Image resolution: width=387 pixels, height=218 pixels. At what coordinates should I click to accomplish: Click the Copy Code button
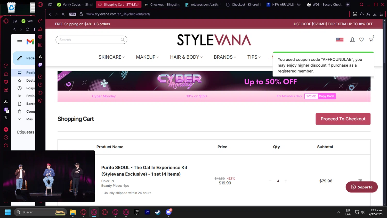pyautogui.click(x=327, y=96)
